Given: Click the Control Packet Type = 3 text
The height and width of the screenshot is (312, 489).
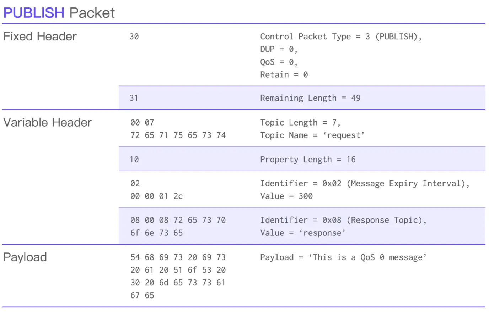Looking at the screenshot, I should [315, 37].
